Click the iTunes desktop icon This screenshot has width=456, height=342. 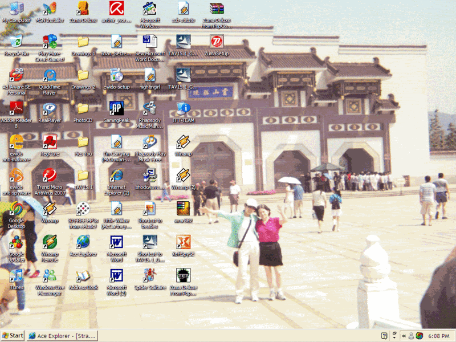pyautogui.click(x=16, y=275)
